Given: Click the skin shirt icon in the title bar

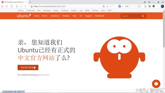Looking at the screenshot, I should click(x=149, y=2).
